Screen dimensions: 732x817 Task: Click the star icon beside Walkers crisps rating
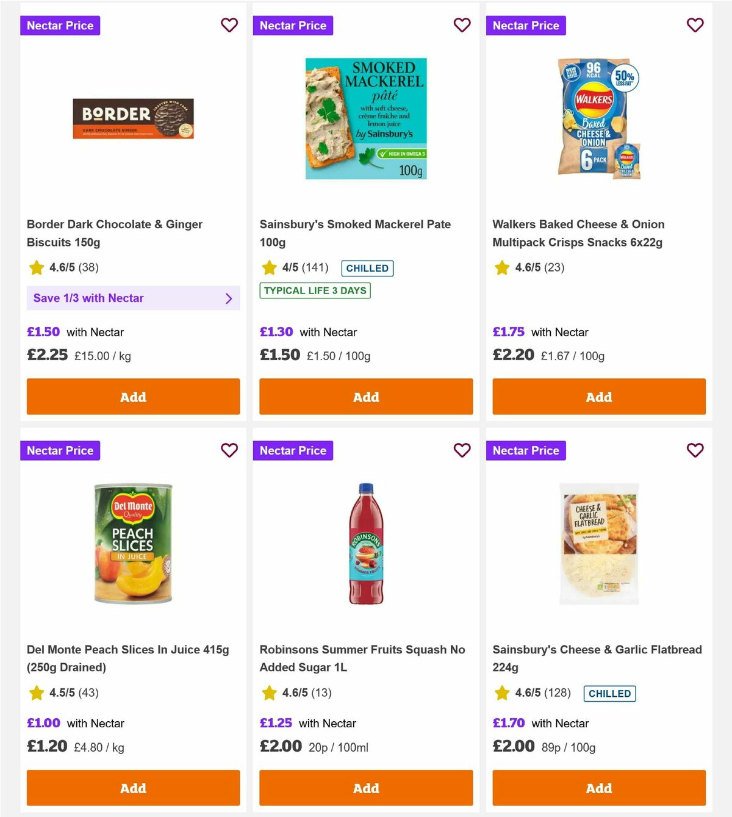point(502,267)
